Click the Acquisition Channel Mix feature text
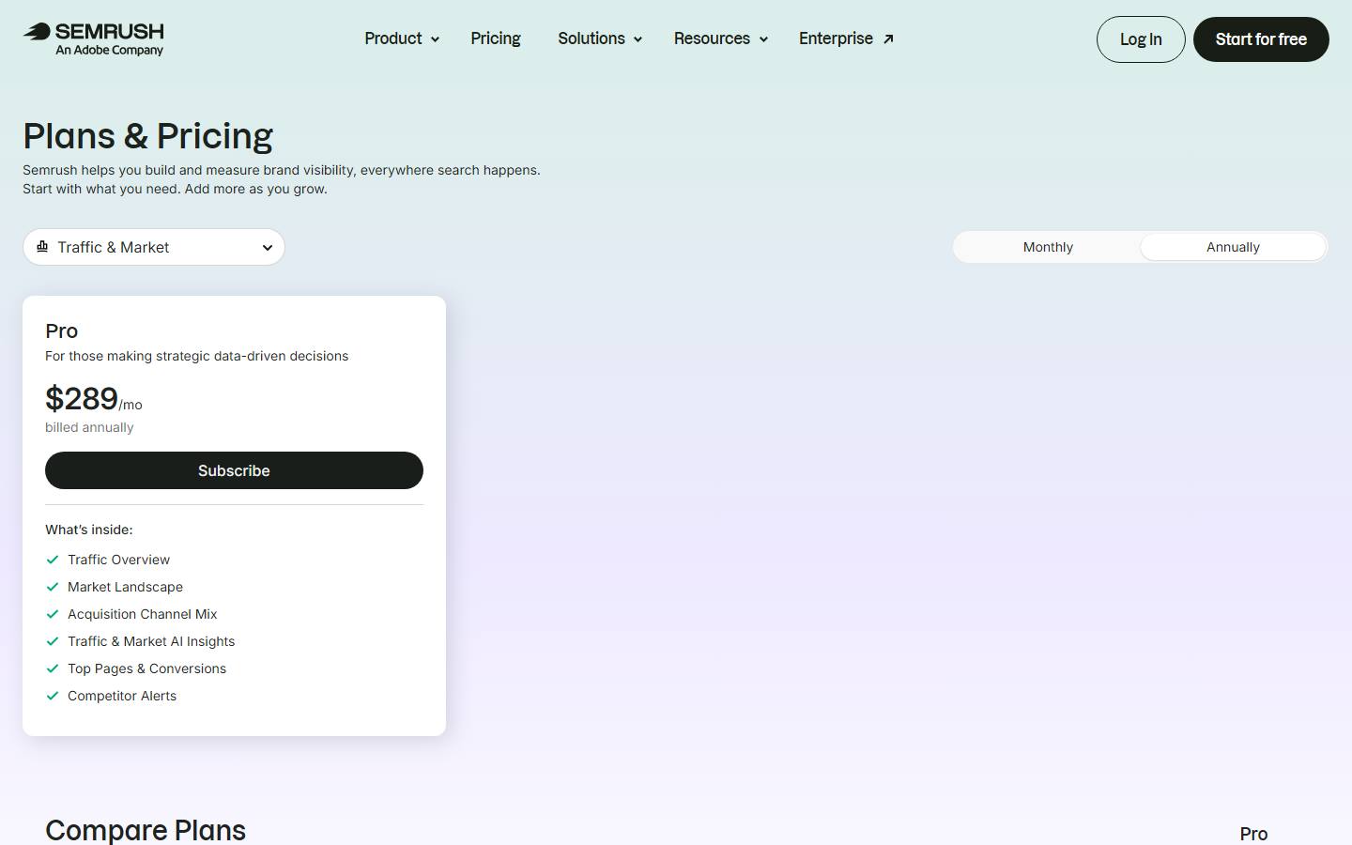 pos(142,614)
